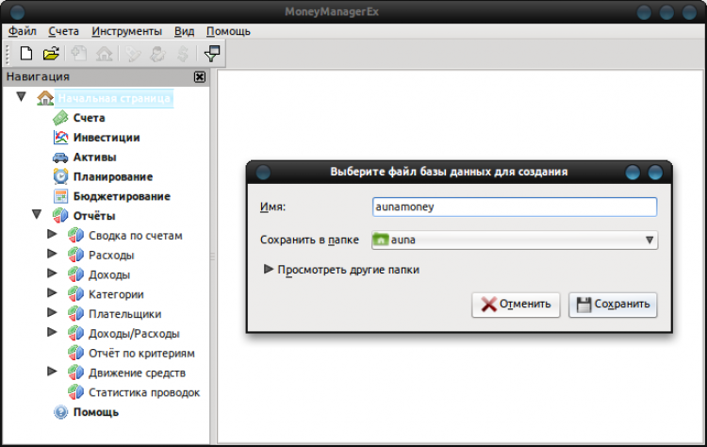Select Помощь in navigation tree
The height and width of the screenshot is (447, 707).
tap(96, 412)
